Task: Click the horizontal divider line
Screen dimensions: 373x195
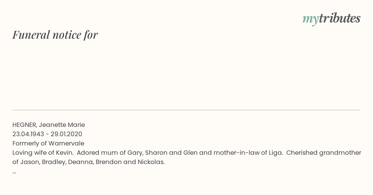Action: click(186, 110)
